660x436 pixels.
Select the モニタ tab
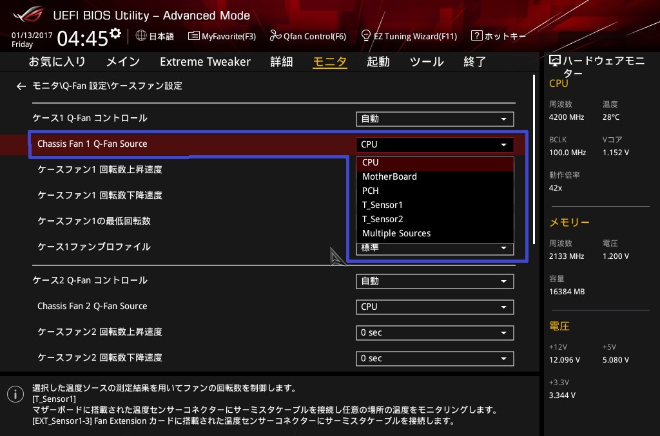(330, 62)
